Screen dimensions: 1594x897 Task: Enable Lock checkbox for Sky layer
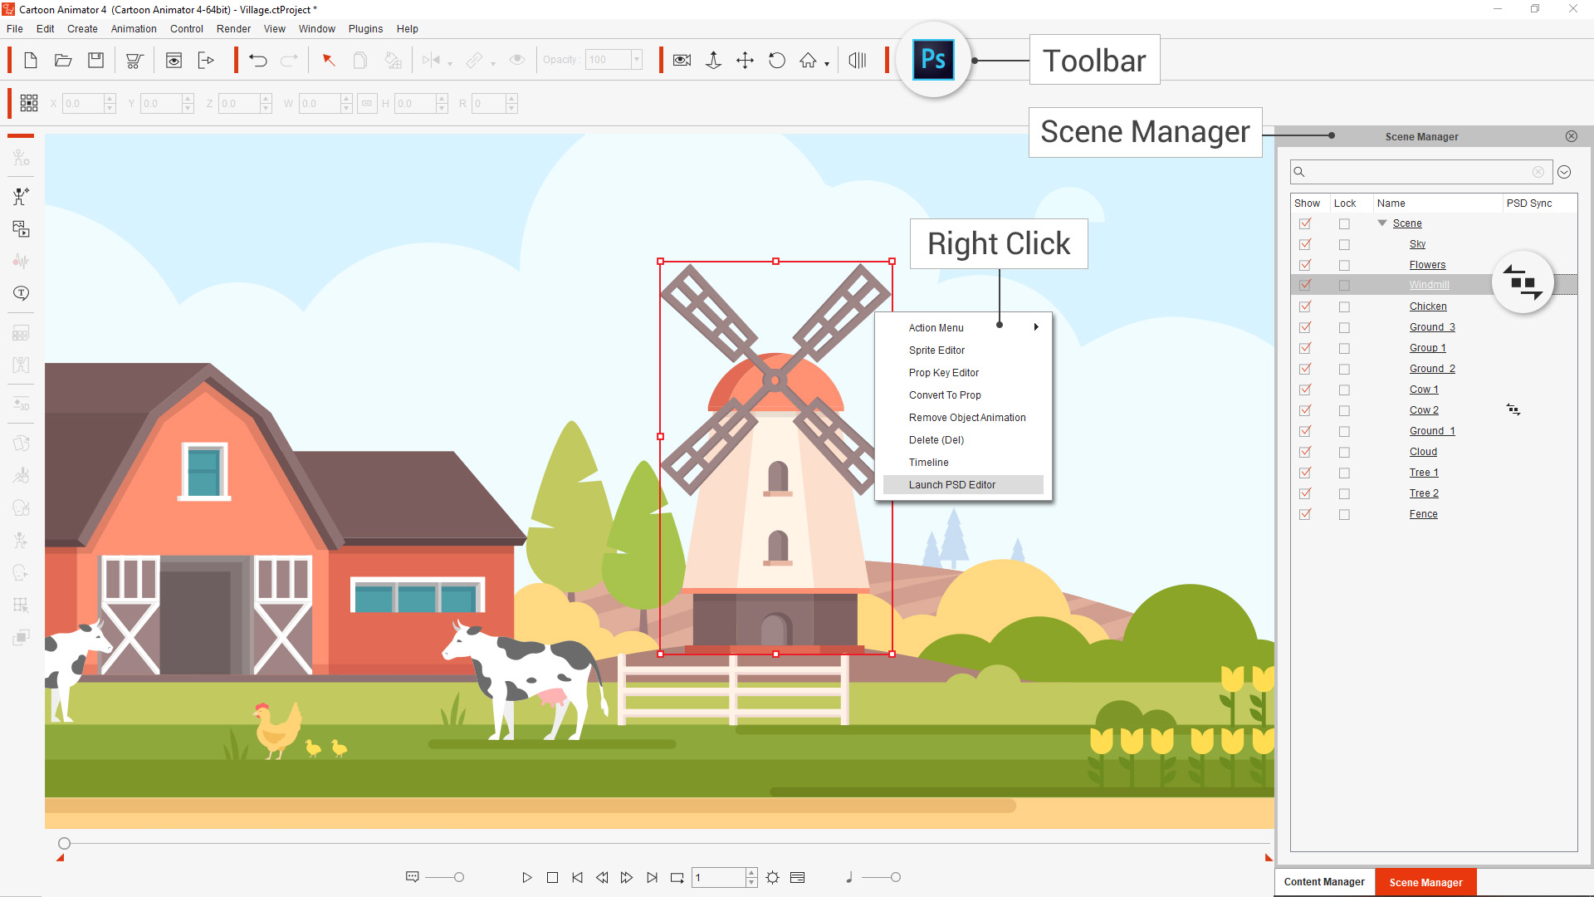(x=1344, y=244)
